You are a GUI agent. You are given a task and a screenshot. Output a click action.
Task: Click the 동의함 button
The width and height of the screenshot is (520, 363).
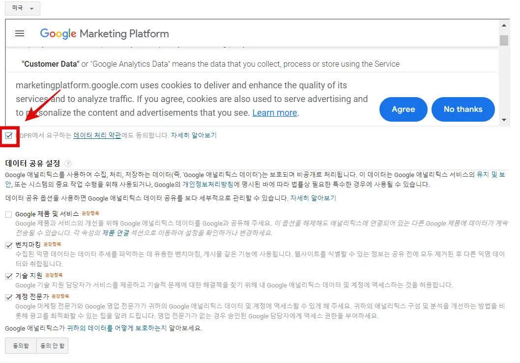[x=21, y=346]
